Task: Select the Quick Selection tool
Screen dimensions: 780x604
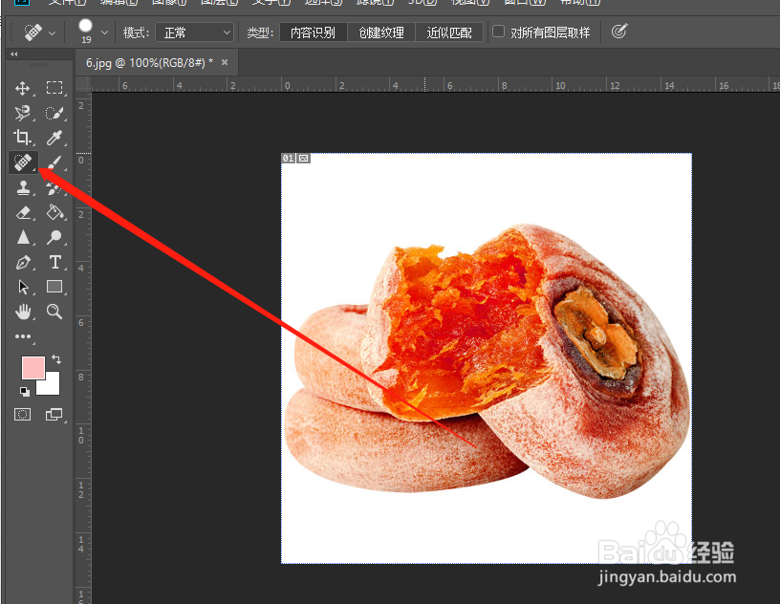Action: [54, 113]
